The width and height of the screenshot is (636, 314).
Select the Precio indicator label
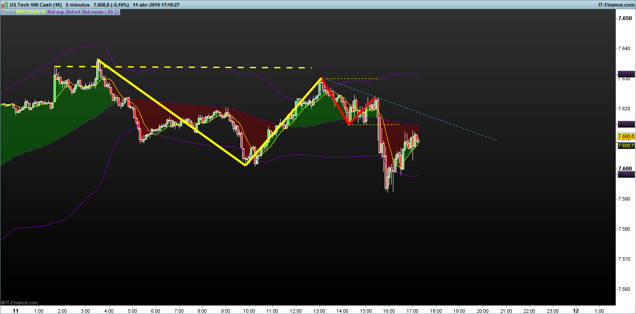point(7,12)
